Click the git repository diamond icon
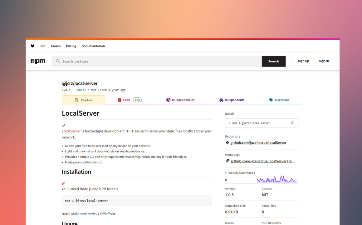 tap(227, 143)
